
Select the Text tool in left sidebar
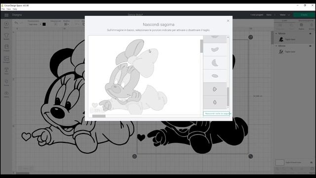click(x=6, y=71)
